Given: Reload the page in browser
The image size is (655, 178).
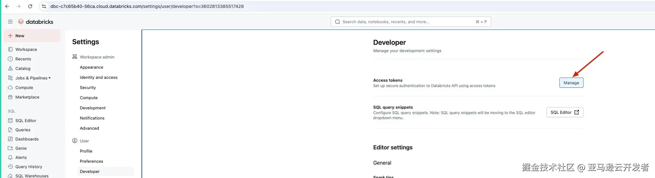Looking at the screenshot, I should pyautogui.click(x=30, y=6).
